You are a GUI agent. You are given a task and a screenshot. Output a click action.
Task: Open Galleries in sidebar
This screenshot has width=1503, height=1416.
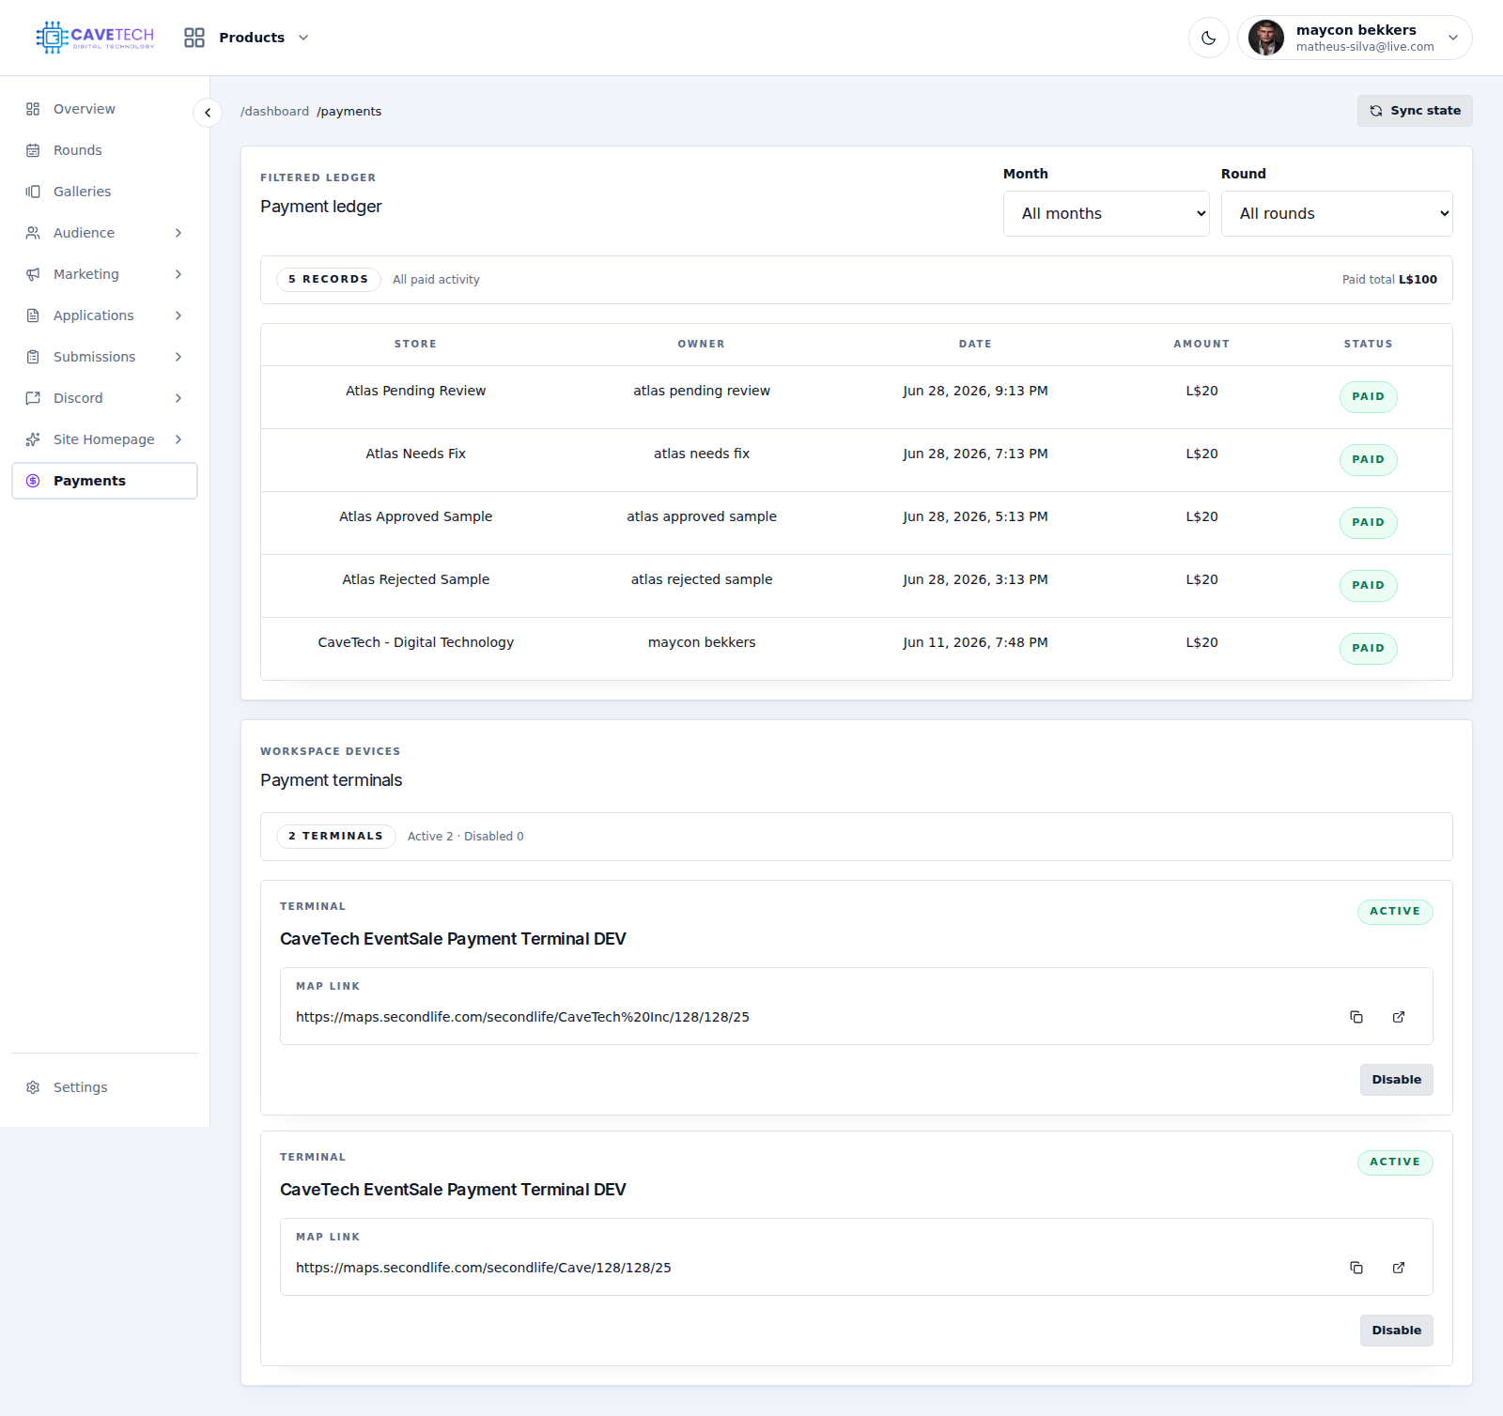click(x=104, y=192)
